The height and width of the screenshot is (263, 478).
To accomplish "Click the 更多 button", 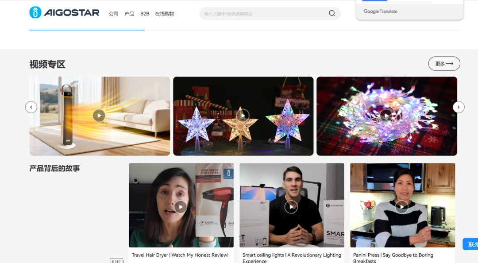I will [444, 64].
